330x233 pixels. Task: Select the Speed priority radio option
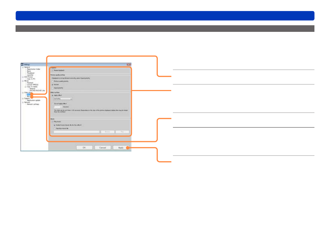click(x=53, y=88)
